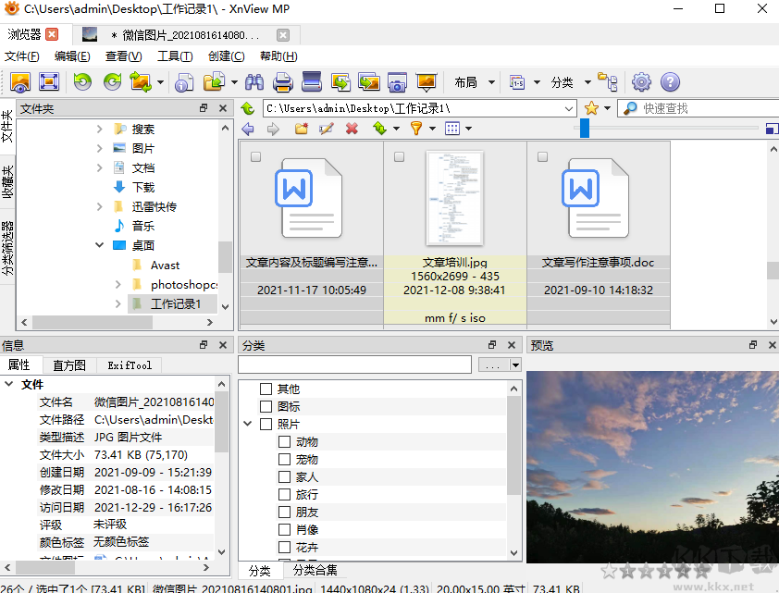Open the search binoculars icon
This screenshot has height=593, width=779.
point(254,82)
